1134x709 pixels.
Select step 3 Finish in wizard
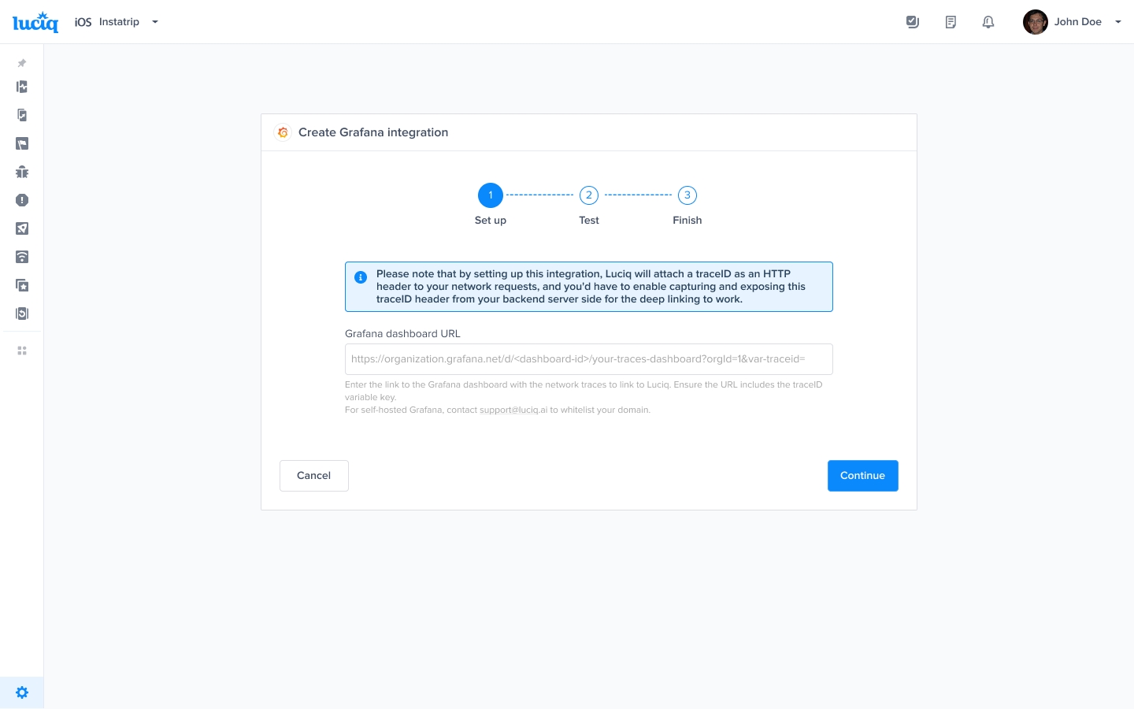point(687,195)
